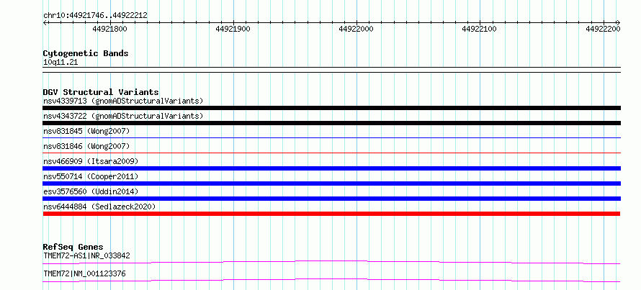Click the blue bar of esv3576560
641x290 pixels.
331,199
